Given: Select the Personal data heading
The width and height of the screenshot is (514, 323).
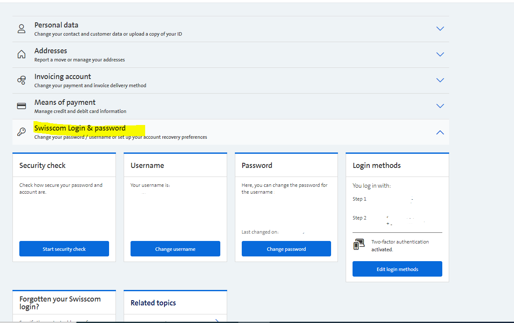Looking at the screenshot, I should pos(56,25).
